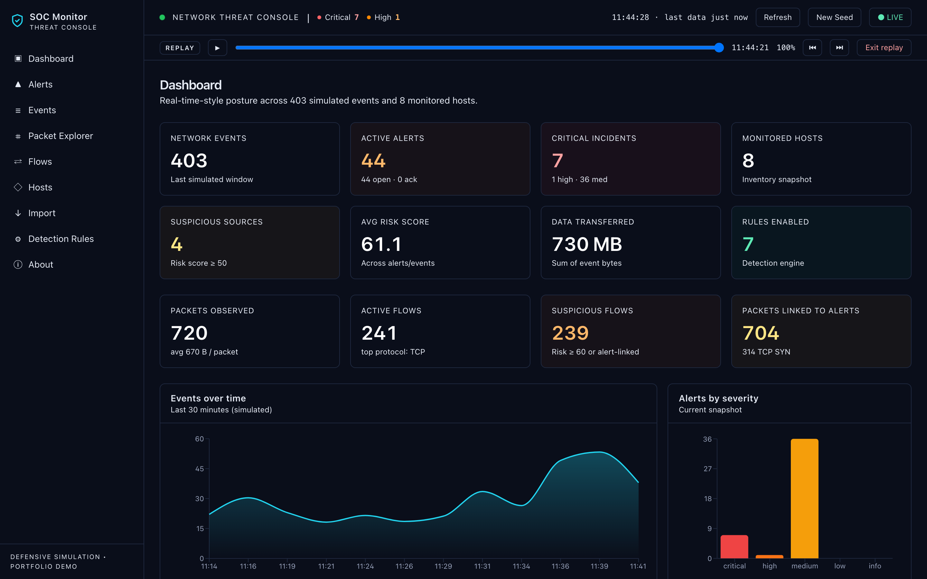
Task: Click the Detection Rules gear icon
Action: tap(18, 239)
